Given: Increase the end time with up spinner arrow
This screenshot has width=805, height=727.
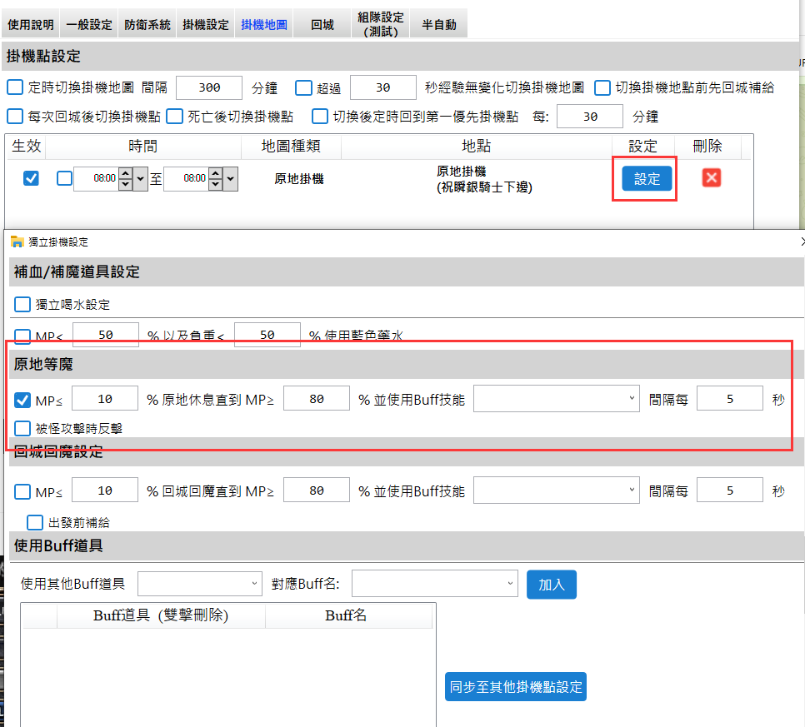Looking at the screenshot, I should click(x=216, y=173).
